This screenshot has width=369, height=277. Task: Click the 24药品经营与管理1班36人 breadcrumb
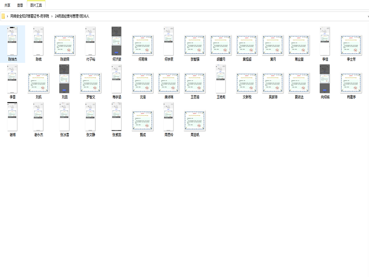(x=72, y=16)
